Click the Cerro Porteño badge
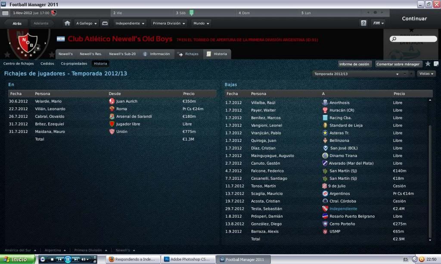Viewport: 441px width, 264px height. (x=325, y=224)
